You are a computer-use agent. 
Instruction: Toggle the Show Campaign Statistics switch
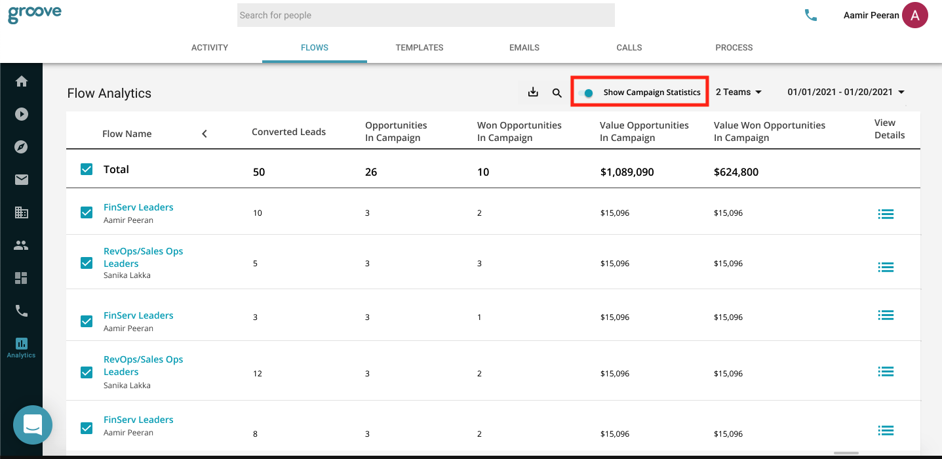pyautogui.click(x=587, y=93)
